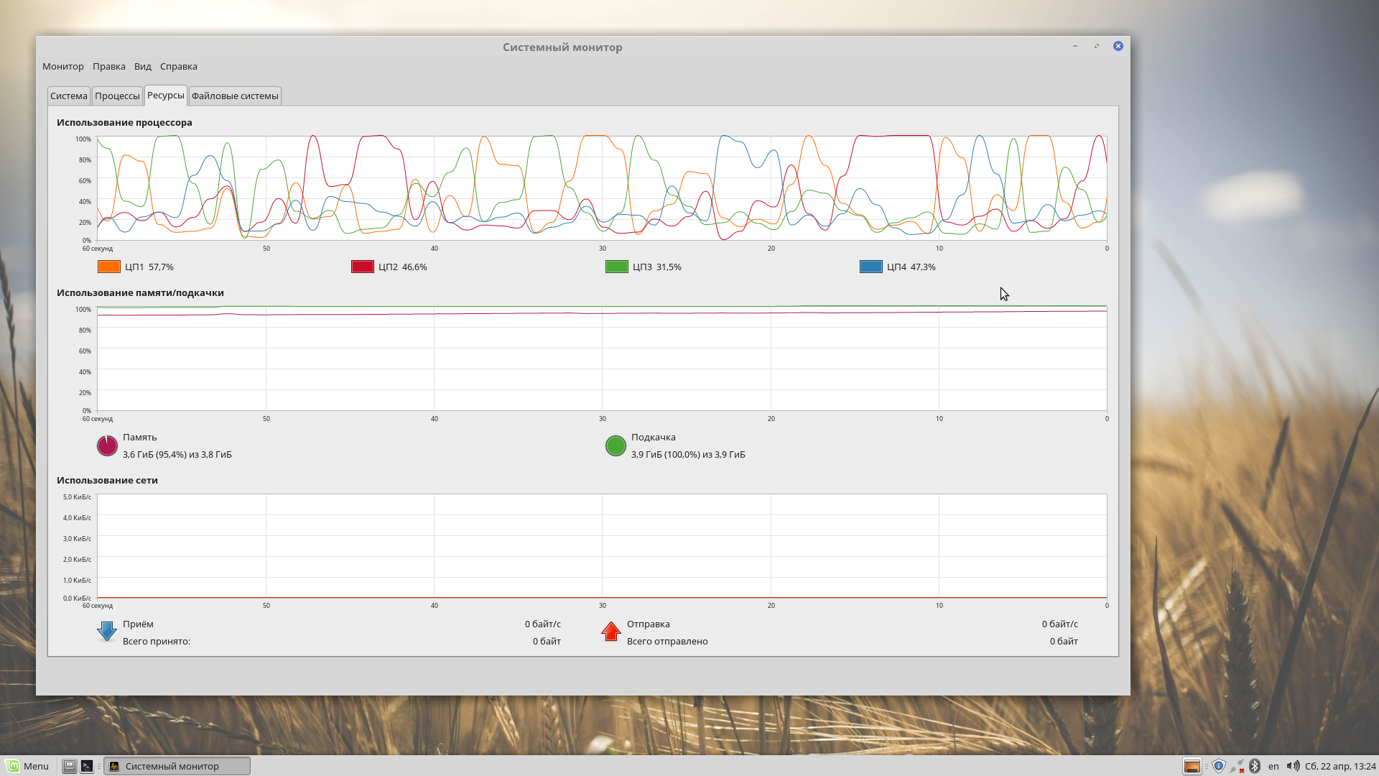Screen dimensions: 1379x776
Task: Click the ЦП1 orange color swatch
Action: [109, 267]
